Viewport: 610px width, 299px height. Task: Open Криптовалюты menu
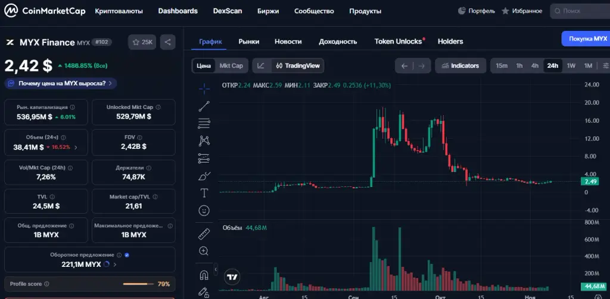click(x=119, y=11)
